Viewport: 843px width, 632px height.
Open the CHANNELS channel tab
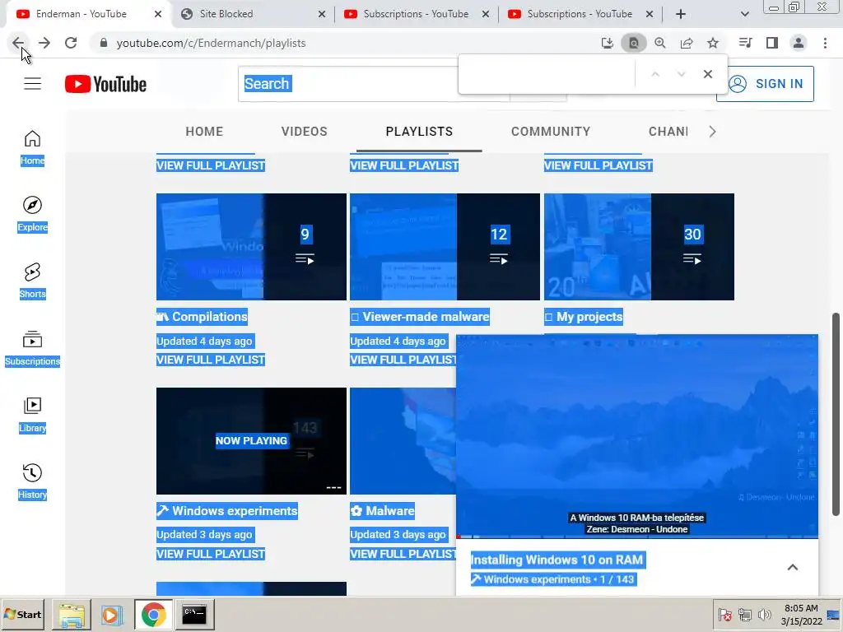[x=668, y=132]
